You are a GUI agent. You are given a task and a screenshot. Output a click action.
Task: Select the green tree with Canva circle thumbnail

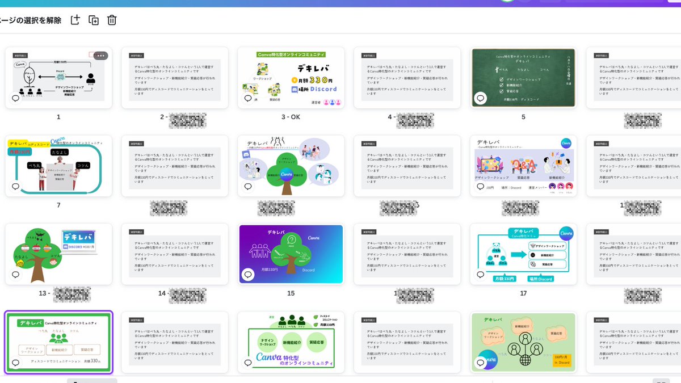click(291, 166)
